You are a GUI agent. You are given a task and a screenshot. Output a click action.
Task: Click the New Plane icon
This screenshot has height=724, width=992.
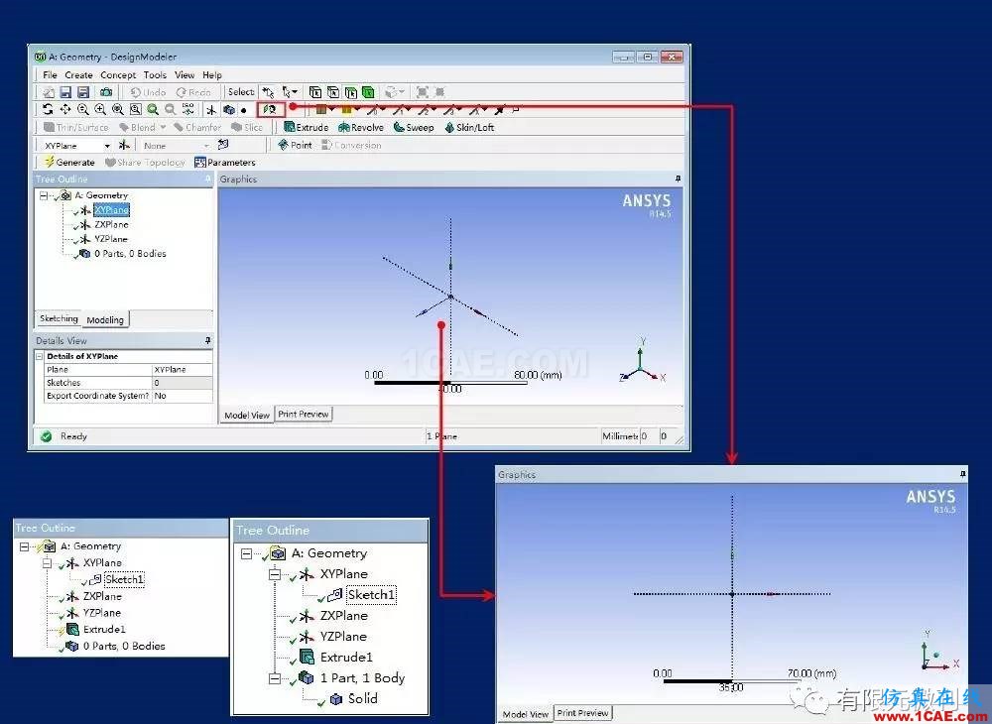pos(124,146)
